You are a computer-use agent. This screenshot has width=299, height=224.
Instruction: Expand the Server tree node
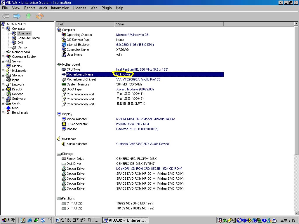(3, 61)
